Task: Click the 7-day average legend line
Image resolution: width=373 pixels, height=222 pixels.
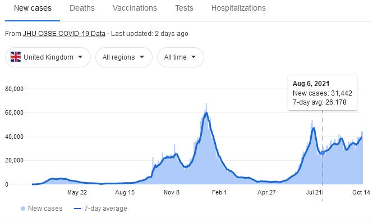Action: coord(78,209)
